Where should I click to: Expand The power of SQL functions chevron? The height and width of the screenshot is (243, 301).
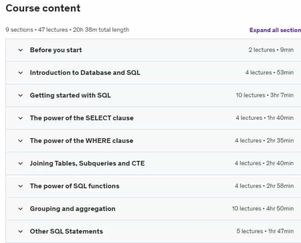(20, 186)
